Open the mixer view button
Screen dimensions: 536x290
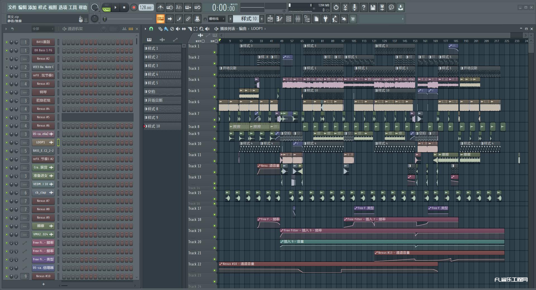click(298, 19)
